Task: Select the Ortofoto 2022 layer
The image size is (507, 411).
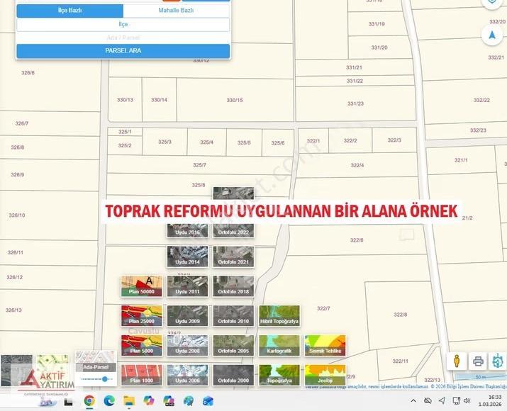Action: click(233, 230)
